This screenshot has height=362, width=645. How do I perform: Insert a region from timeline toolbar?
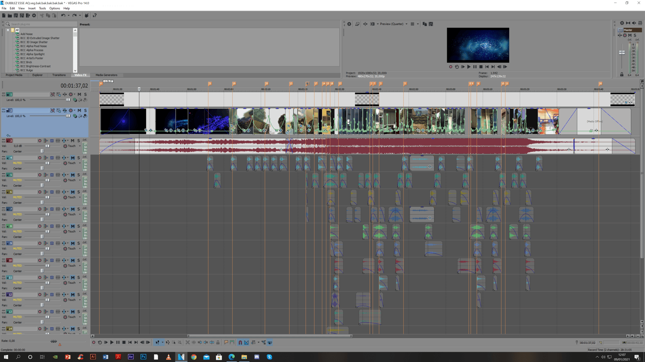(232, 343)
